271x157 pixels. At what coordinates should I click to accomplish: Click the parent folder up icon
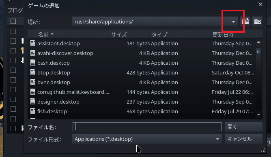point(245,21)
